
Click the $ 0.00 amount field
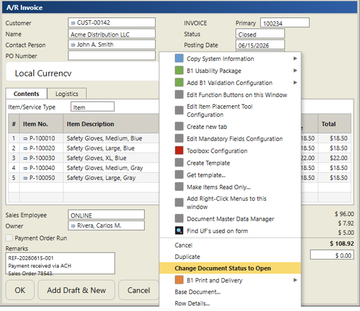click(332, 255)
